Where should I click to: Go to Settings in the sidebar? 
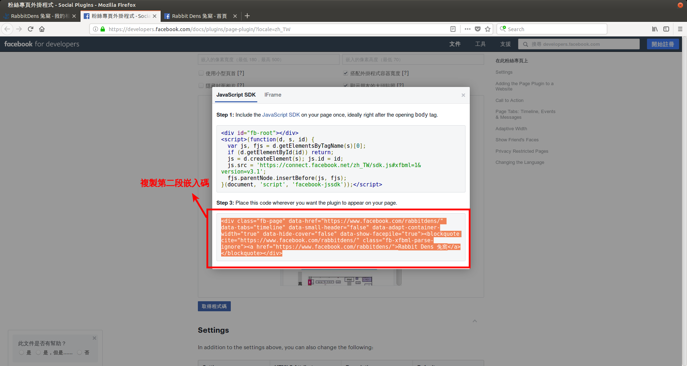504,72
